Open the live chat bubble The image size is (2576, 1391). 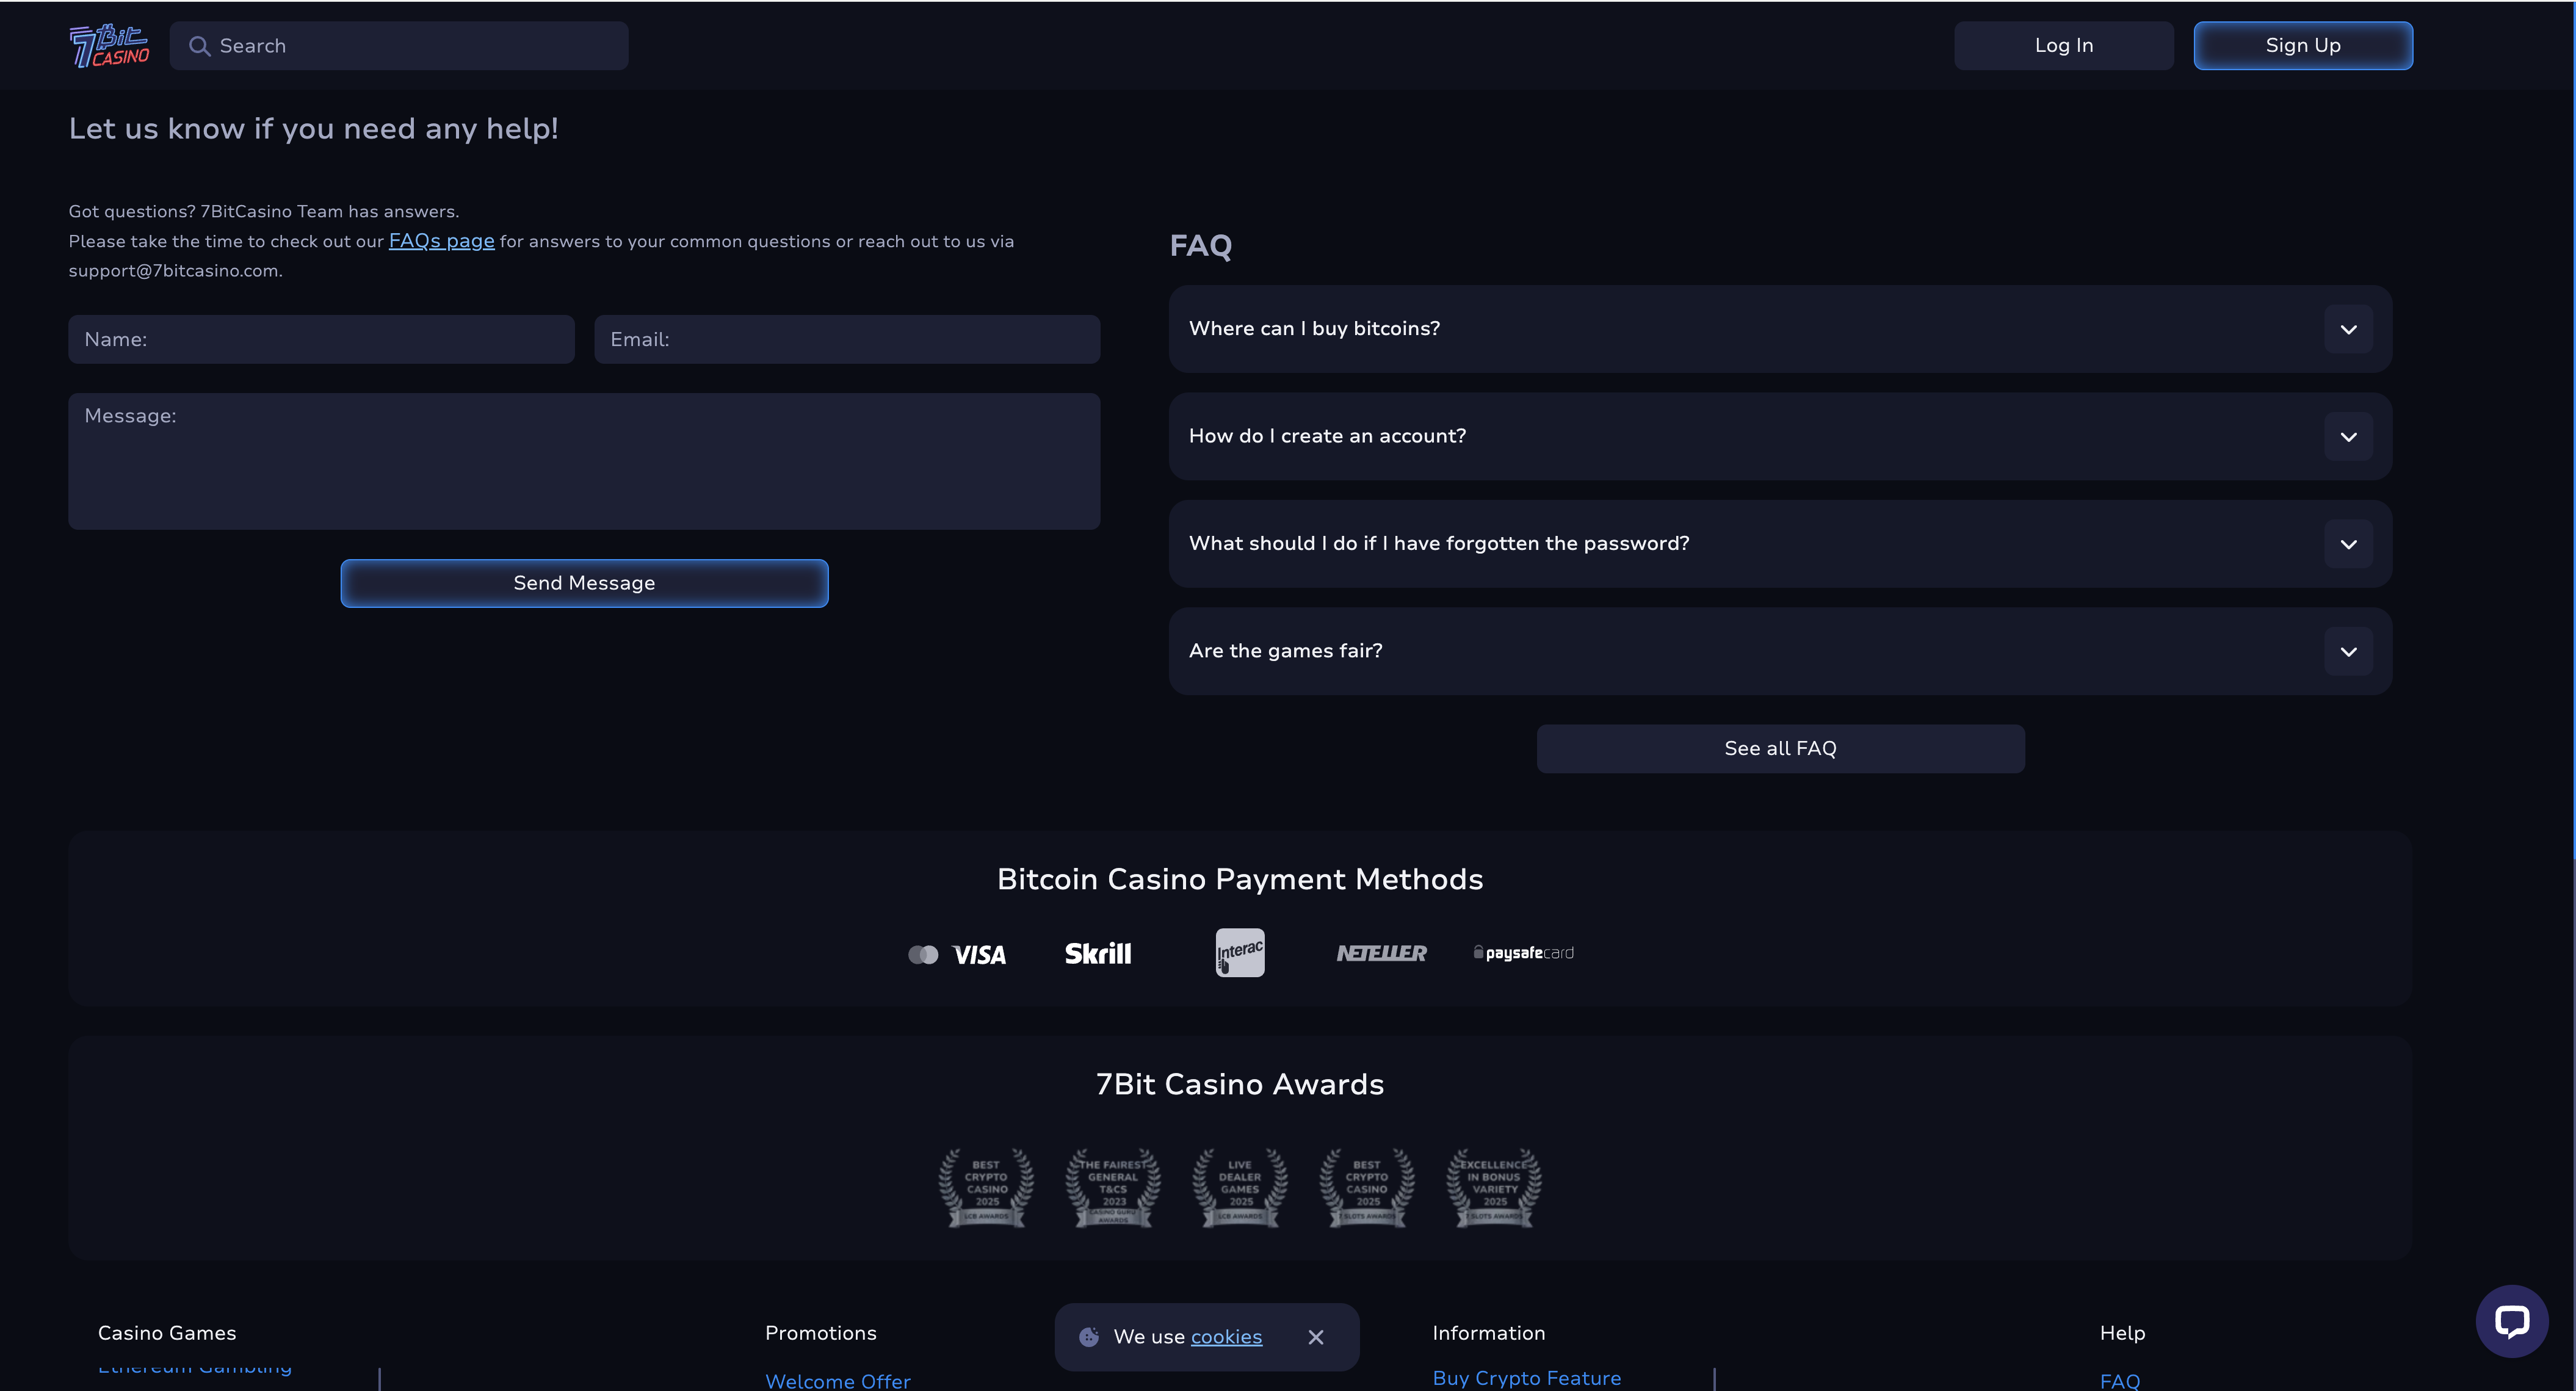click(2512, 1321)
